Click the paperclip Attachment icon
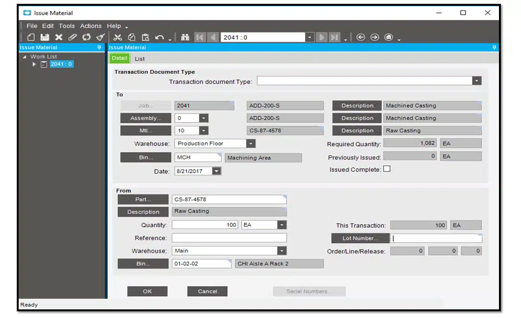The height and width of the screenshot is (318, 521). click(x=72, y=37)
